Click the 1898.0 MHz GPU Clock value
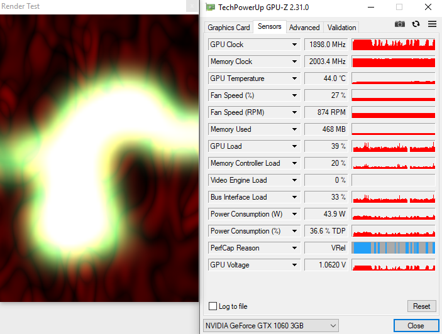Viewport: 442px width, 334px height. pos(326,45)
